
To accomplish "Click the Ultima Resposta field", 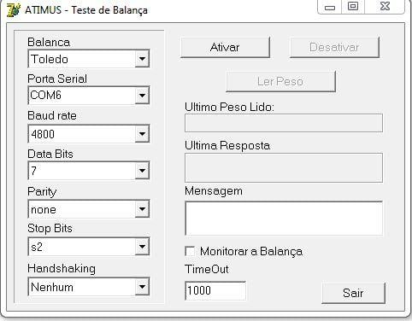I will (284, 167).
